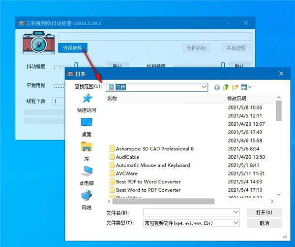This screenshot has height=247, width=295.
Task: Click the Up one level folder icon
Action: pos(226,87)
